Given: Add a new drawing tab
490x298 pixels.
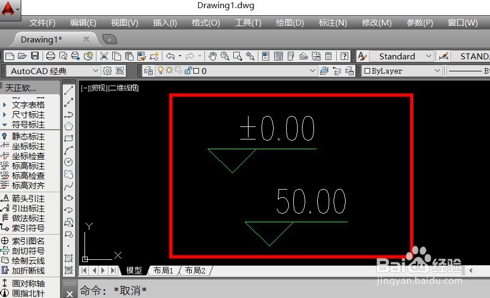Looking at the screenshot, I should 110,40.
